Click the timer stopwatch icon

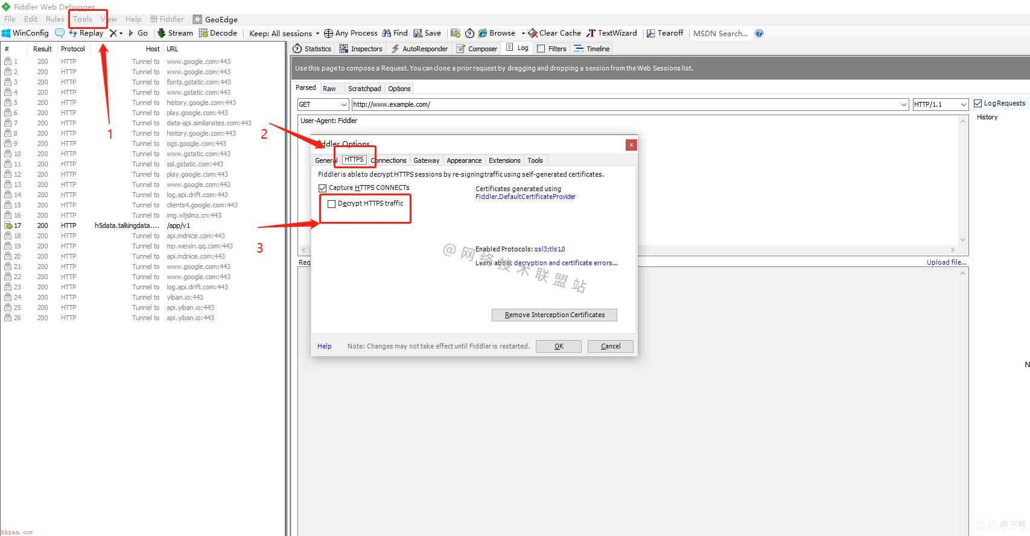click(x=469, y=33)
